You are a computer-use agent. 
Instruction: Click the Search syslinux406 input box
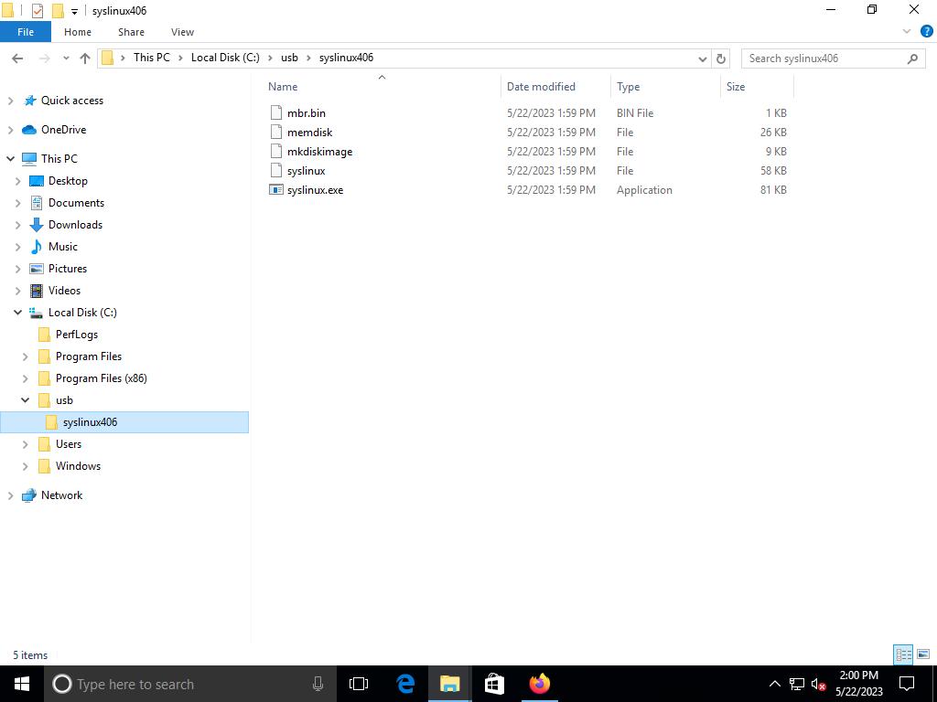click(824, 58)
